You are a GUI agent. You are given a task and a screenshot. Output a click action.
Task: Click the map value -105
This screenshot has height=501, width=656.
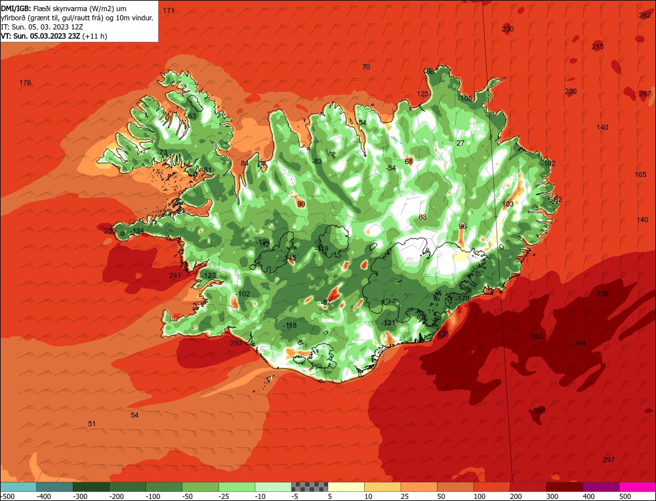coord(465,99)
